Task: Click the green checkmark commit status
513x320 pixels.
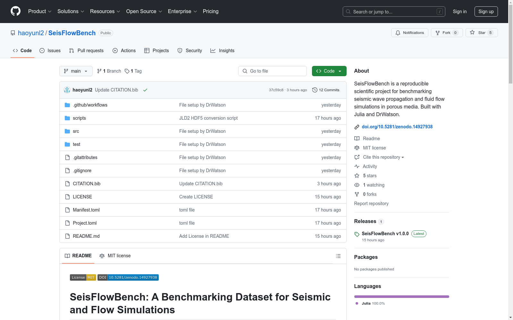Action: [x=145, y=90]
